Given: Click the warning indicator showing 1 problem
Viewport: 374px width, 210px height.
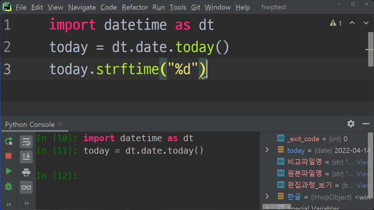Looking at the screenshot, I should (336, 23).
